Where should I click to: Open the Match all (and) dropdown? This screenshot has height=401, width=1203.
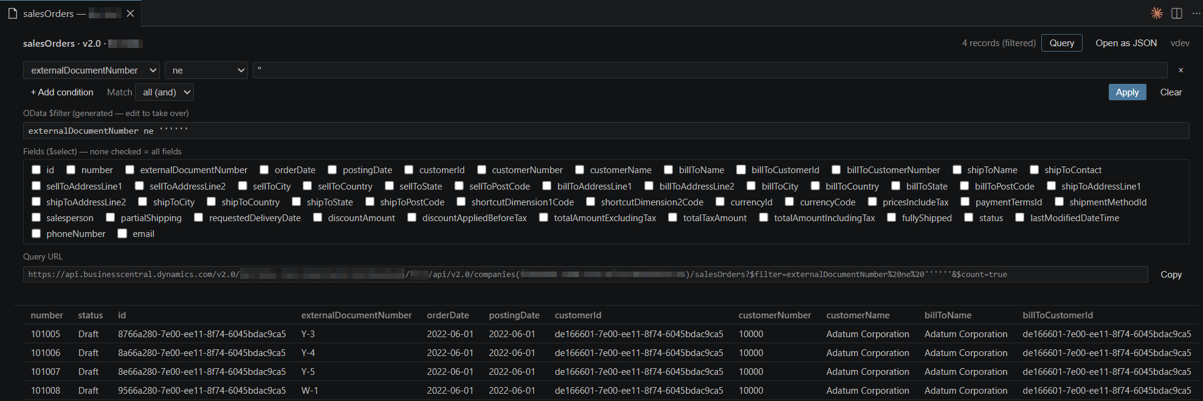[164, 92]
